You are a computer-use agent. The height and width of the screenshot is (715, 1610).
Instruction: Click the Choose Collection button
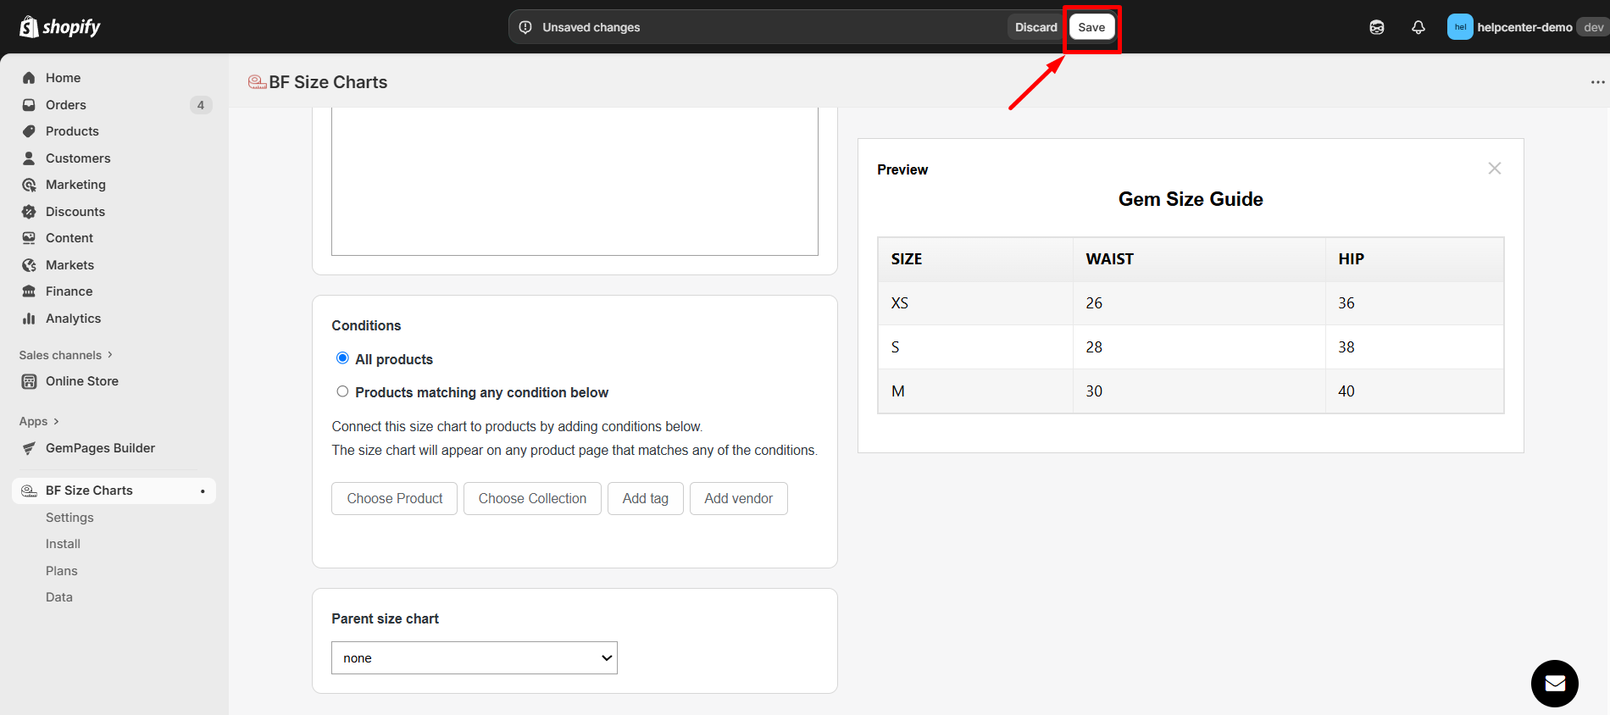click(x=532, y=499)
